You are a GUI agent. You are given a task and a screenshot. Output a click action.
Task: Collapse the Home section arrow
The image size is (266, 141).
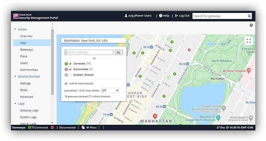15,29
